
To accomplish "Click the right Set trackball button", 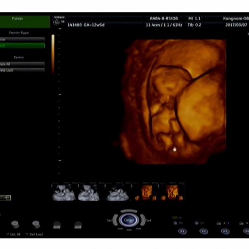I will (143, 220).
